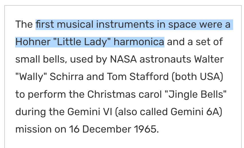Click the nickname "Wally" in quotes
Viewport: 244px width, 148px height.
[31, 77]
